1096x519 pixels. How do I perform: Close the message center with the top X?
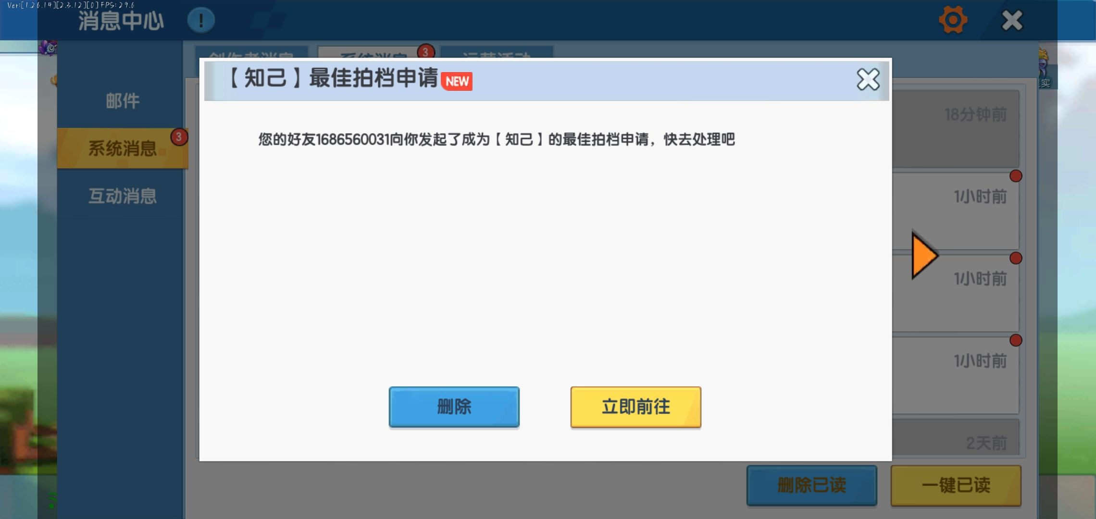(1012, 21)
